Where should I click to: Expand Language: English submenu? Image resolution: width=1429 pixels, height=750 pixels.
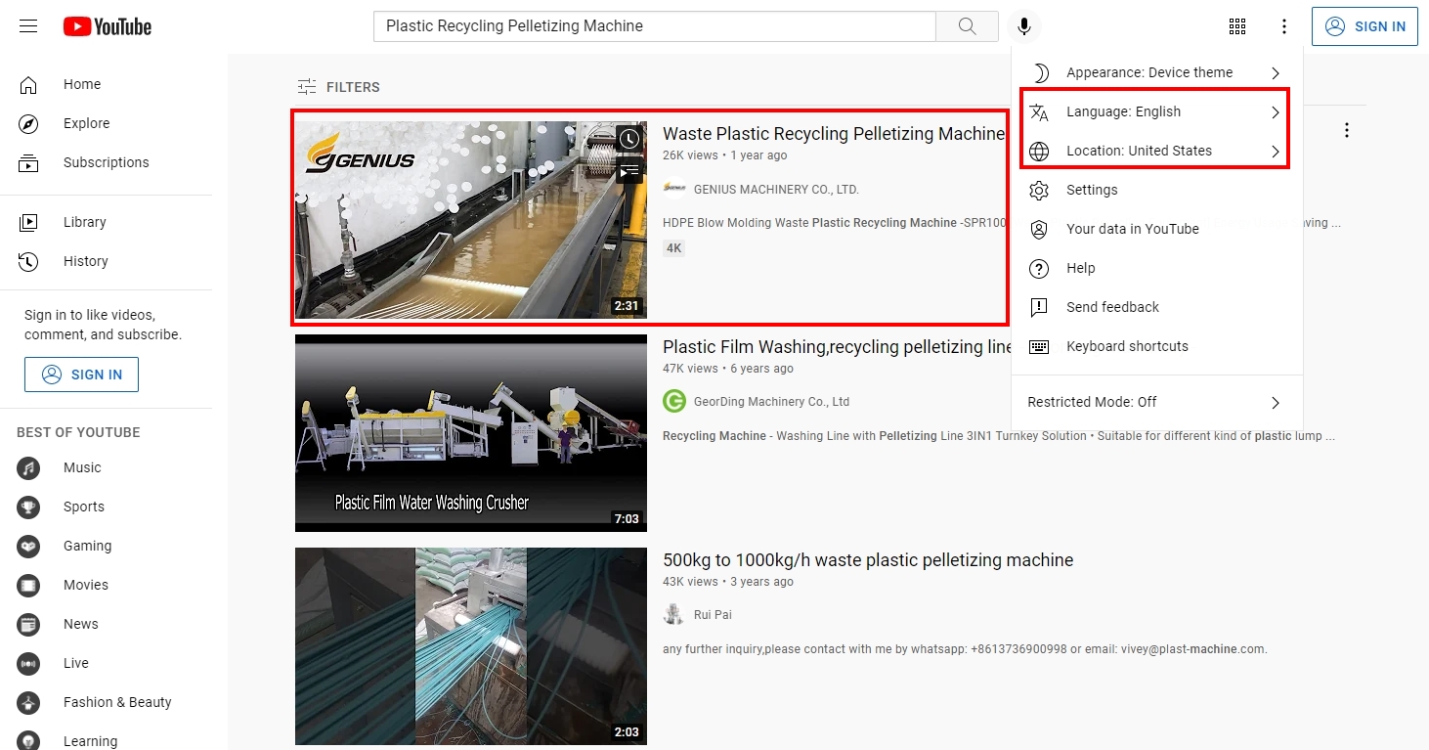point(1156,111)
